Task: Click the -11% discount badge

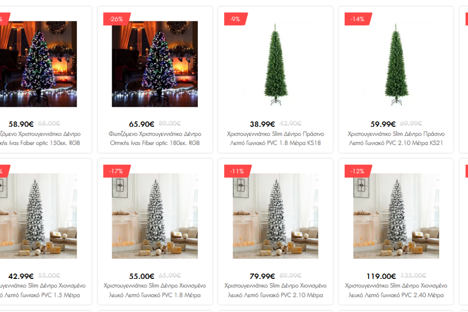Action: click(x=237, y=171)
